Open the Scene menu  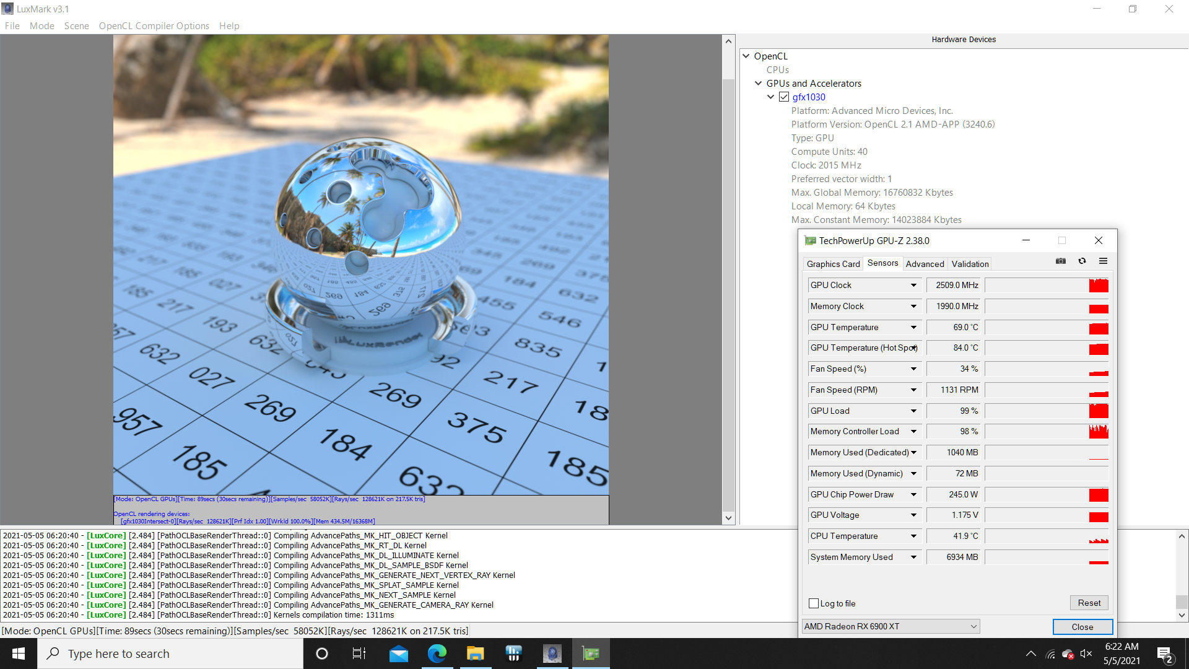tap(76, 26)
